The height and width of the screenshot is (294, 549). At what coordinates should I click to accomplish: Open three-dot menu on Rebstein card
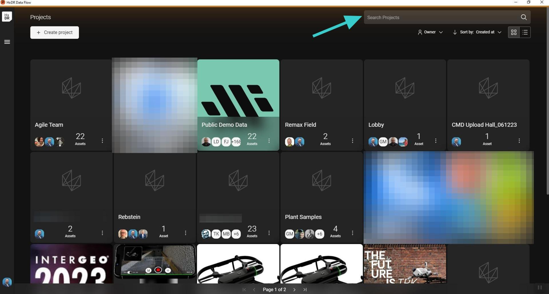coord(186,233)
